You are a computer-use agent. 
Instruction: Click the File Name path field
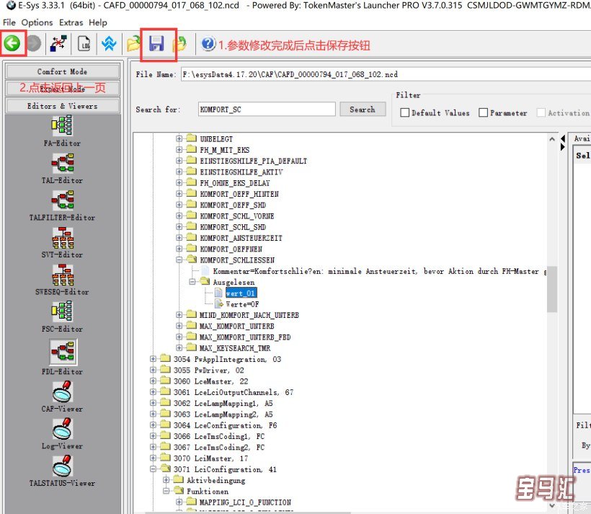pos(386,74)
